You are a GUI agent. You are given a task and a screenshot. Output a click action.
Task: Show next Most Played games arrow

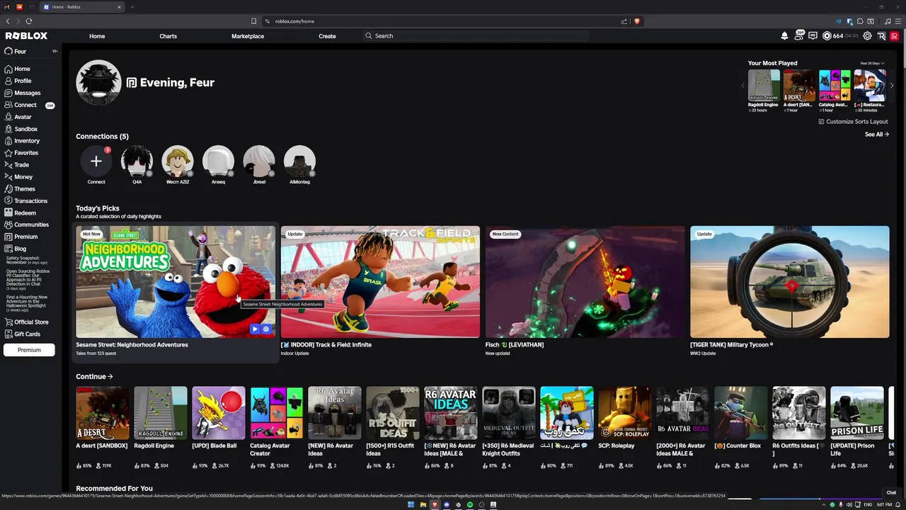click(892, 86)
